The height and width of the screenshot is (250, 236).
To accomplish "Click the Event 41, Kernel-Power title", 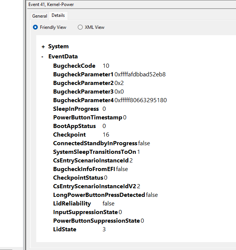I will [x=51, y=4].
